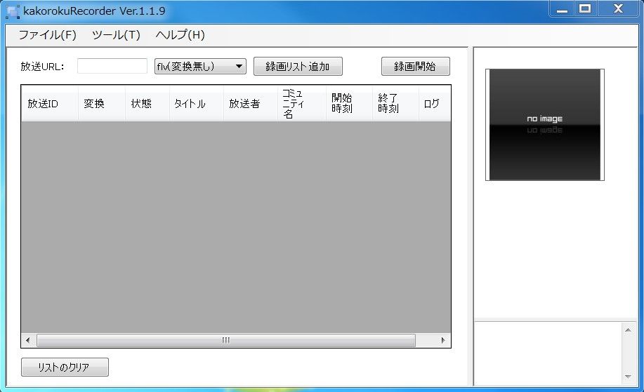
Task: Minimize the kakorokuRecorder window
Action: tap(563, 9)
